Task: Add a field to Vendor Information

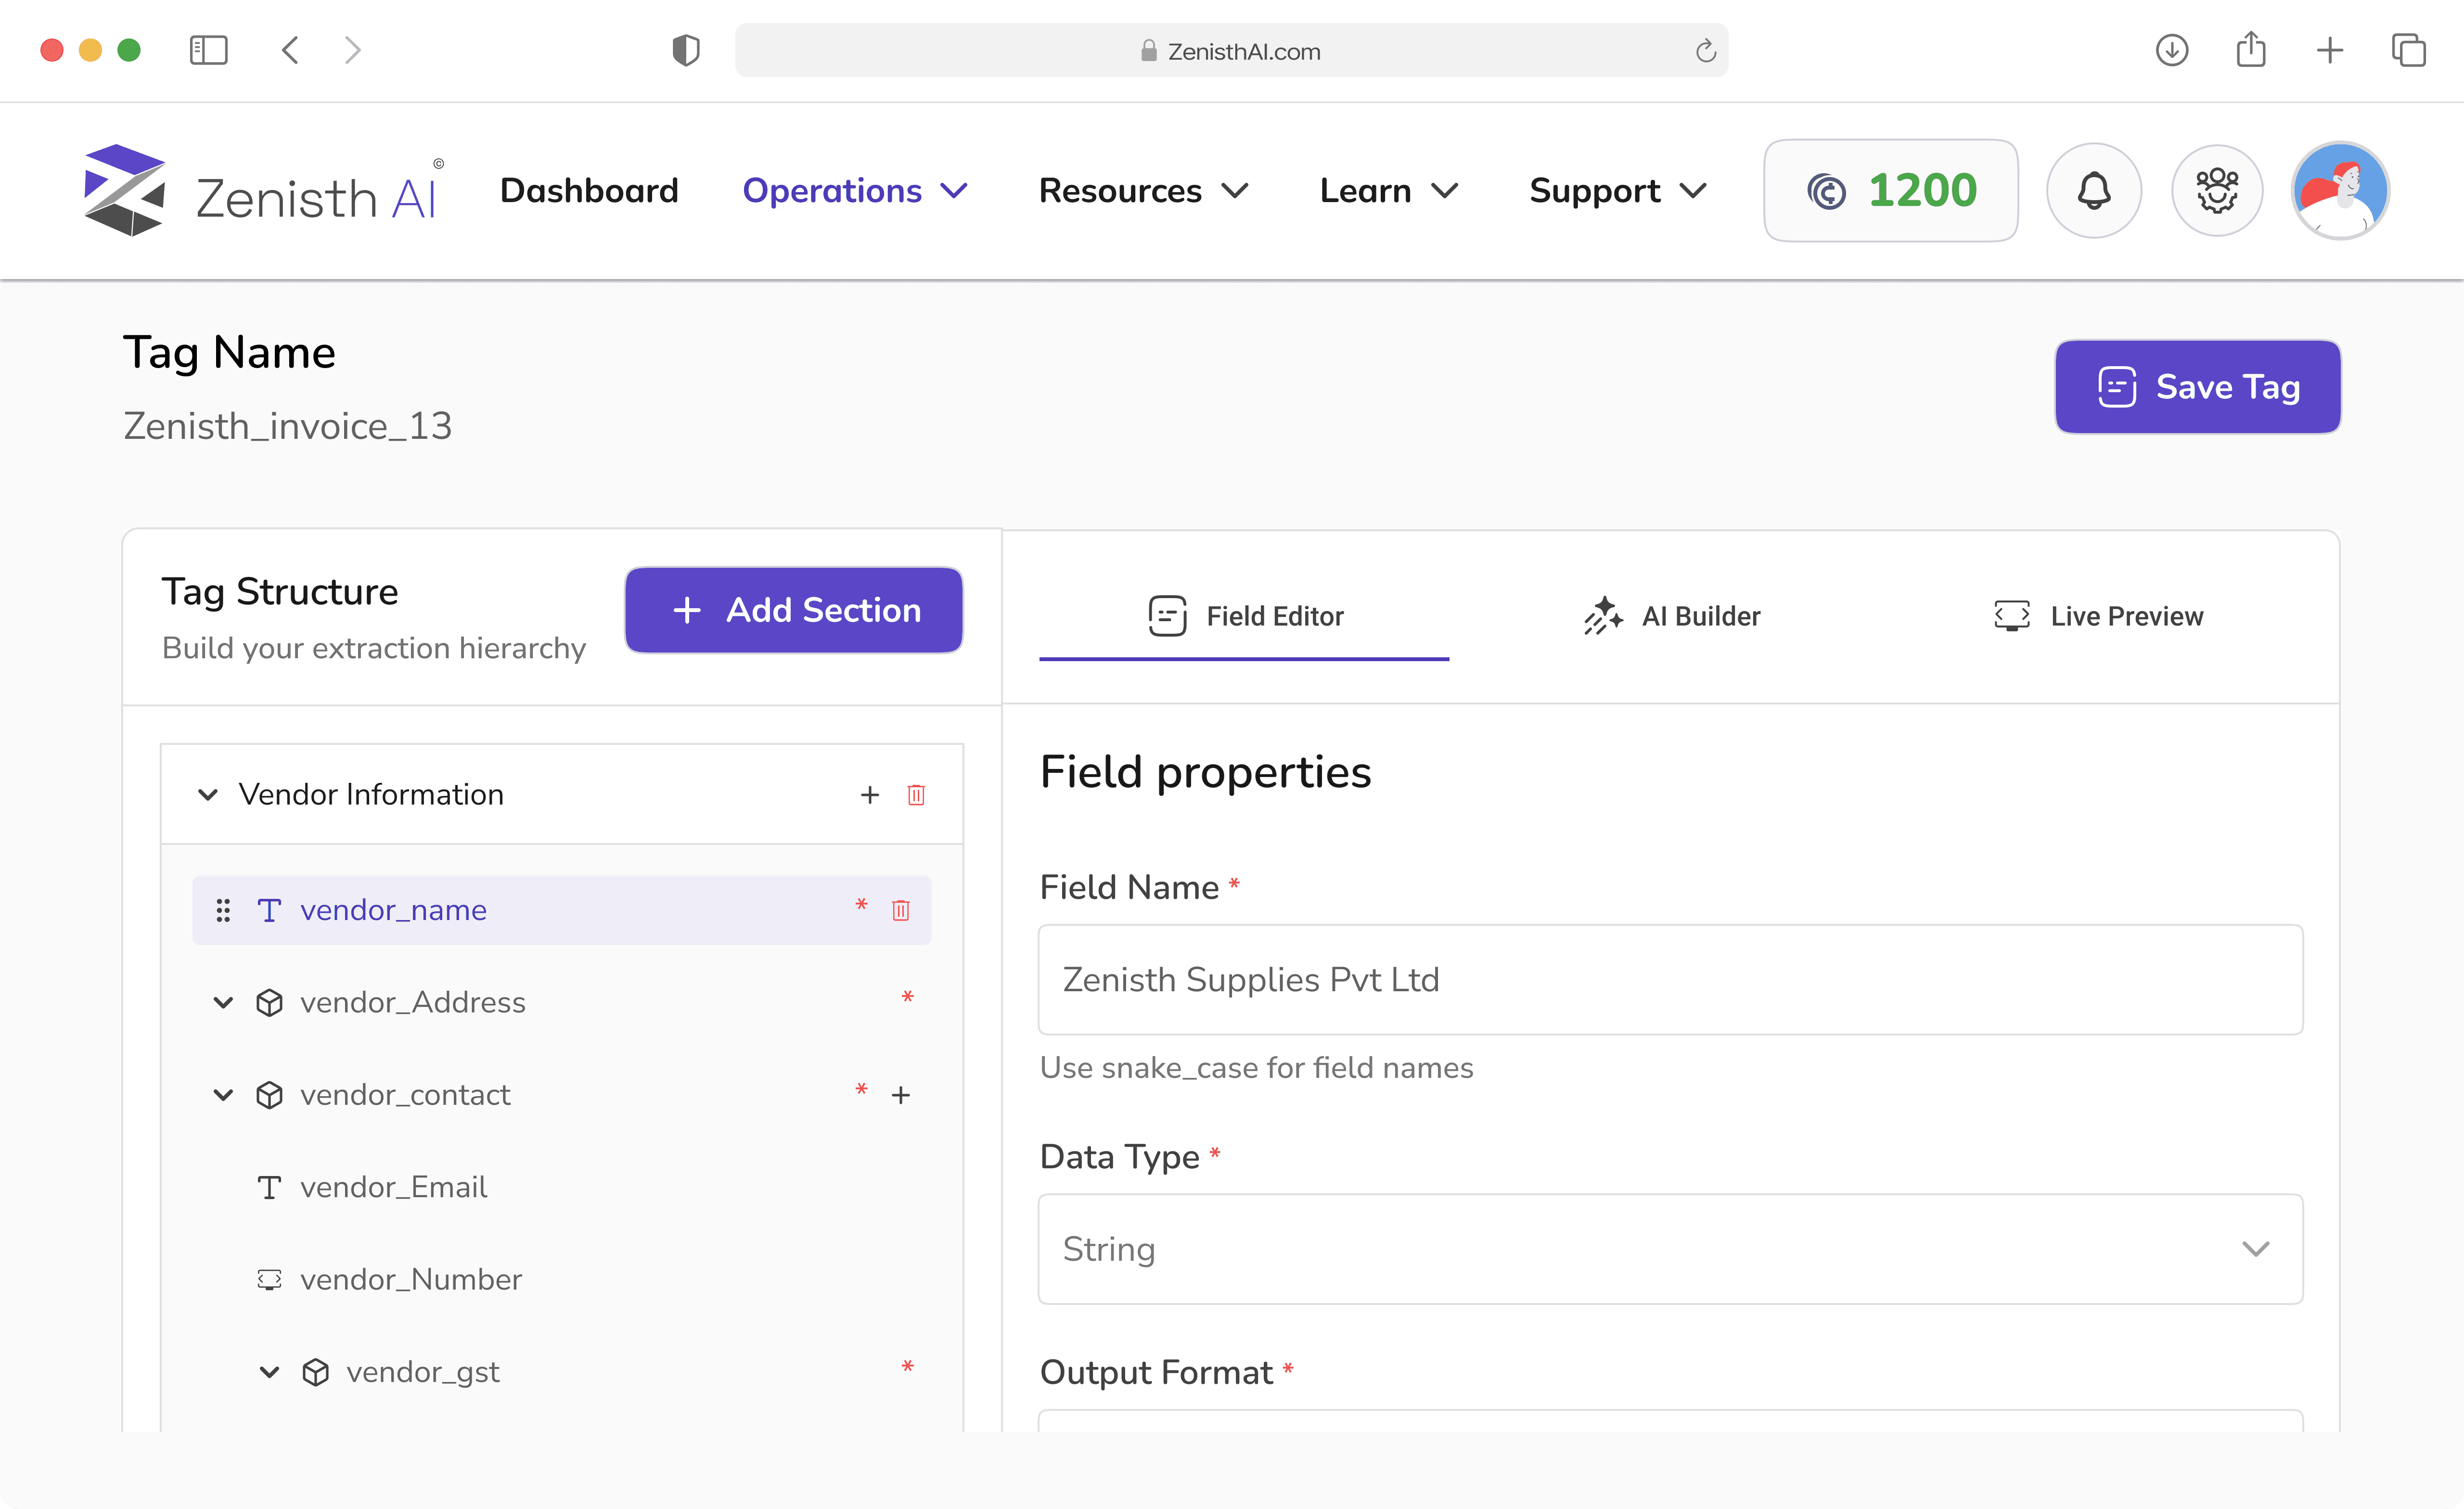Action: tap(869, 795)
